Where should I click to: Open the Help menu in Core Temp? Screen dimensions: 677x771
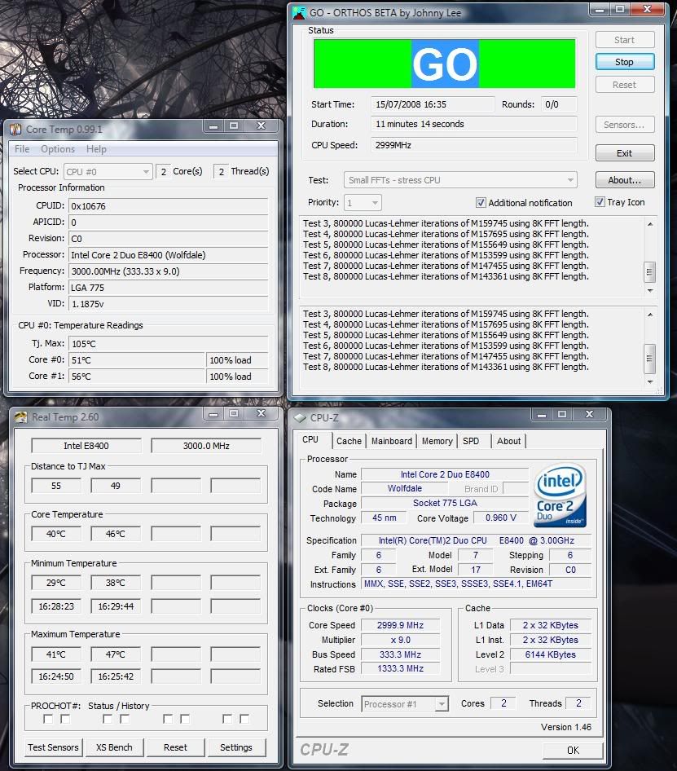click(x=96, y=149)
